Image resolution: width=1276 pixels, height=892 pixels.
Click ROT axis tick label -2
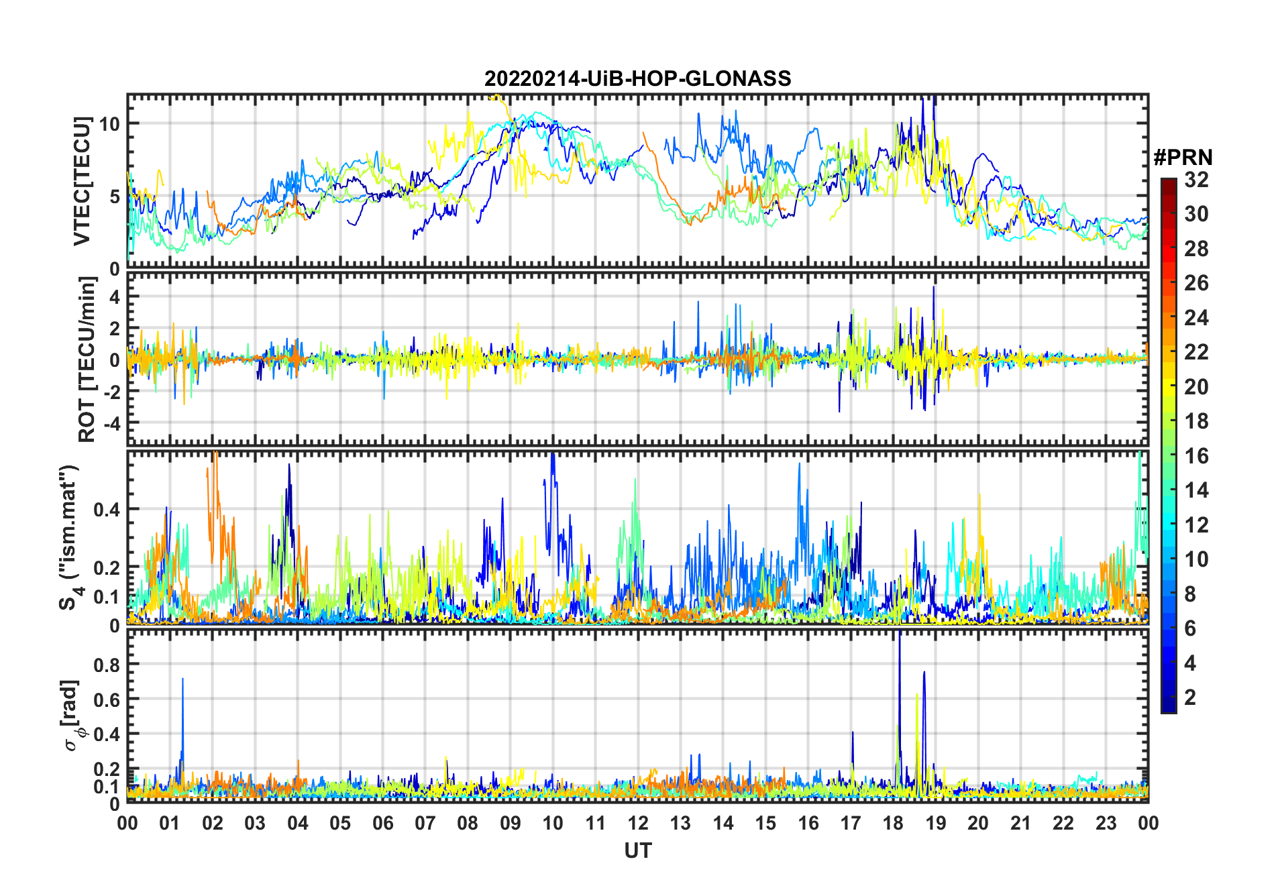point(111,392)
